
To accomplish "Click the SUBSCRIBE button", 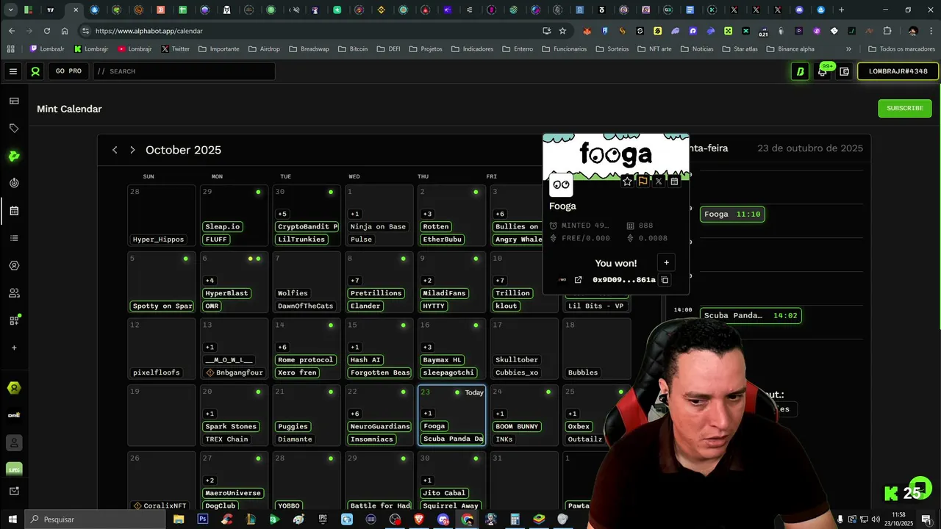I will click(904, 108).
